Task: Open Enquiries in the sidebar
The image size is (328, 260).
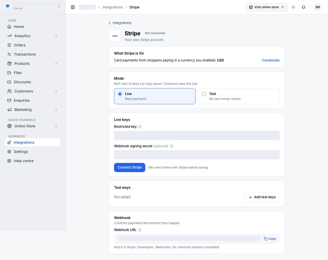Action: tap(33, 100)
